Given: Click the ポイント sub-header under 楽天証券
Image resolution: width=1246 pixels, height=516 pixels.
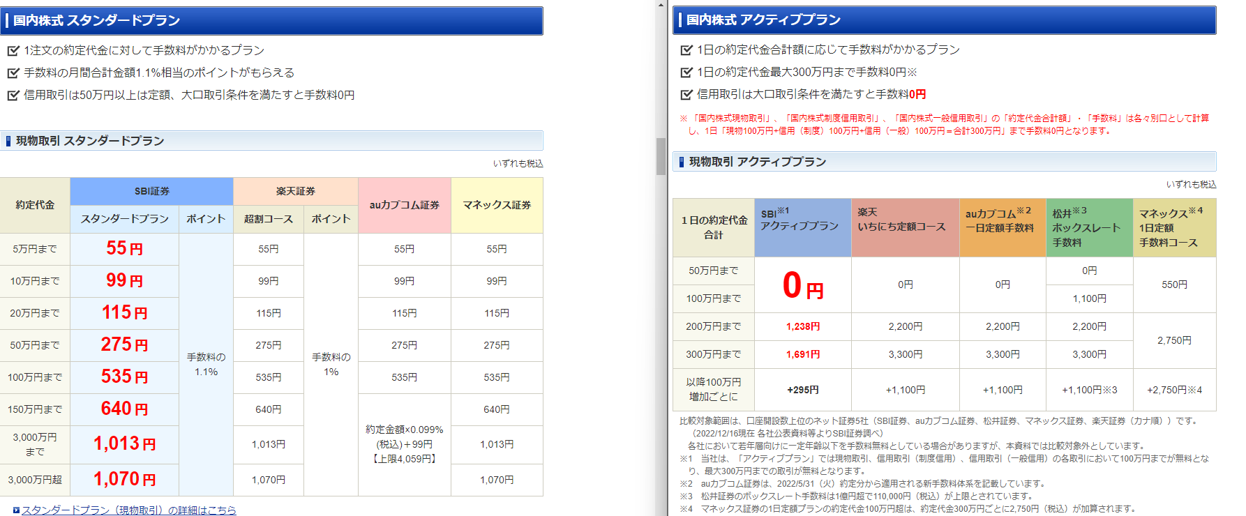Looking at the screenshot, I should tap(331, 219).
